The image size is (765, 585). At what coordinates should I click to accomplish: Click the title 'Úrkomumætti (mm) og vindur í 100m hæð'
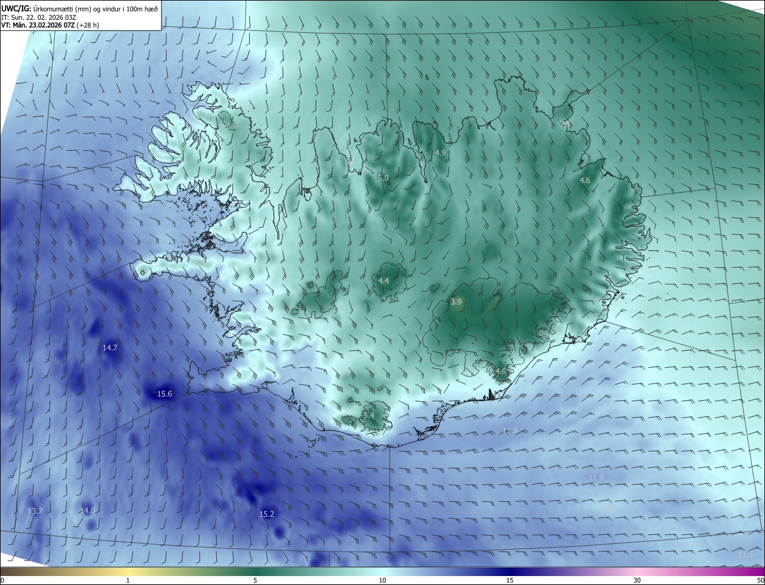(x=95, y=8)
